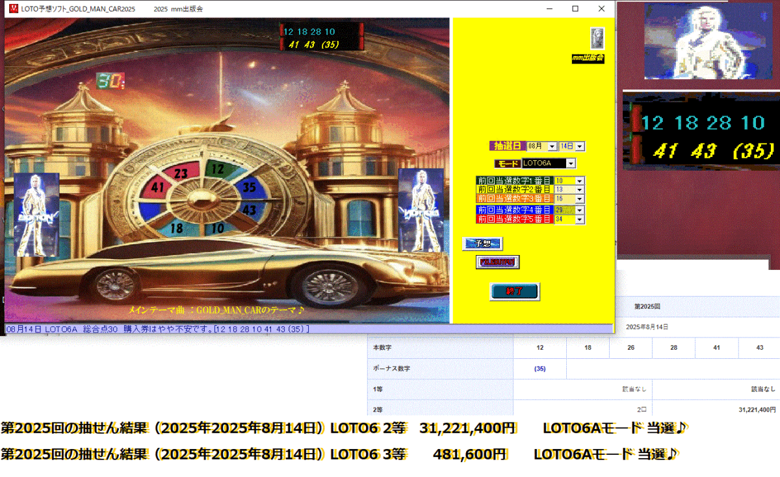Click the 28 cell in the results table
The height and width of the screenshot is (477, 780).
[x=673, y=349]
